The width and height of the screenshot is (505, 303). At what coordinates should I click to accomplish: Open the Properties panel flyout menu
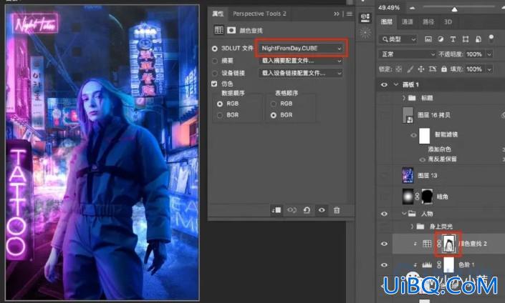[x=350, y=14]
